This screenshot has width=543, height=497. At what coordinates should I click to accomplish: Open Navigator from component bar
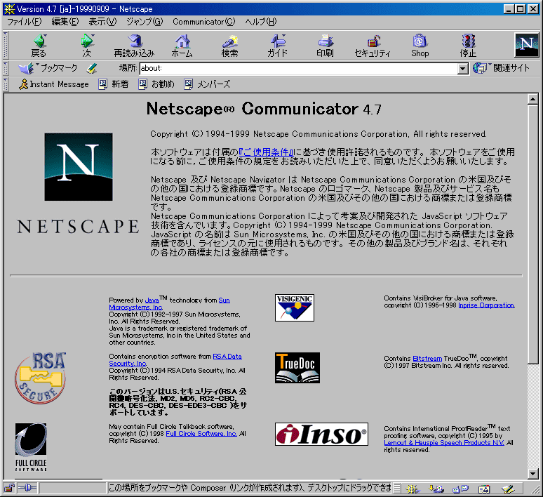pos(412,489)
